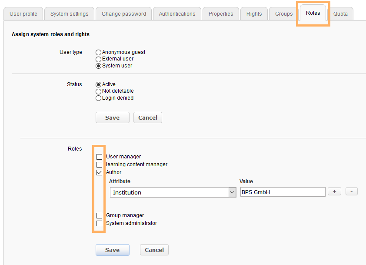366x265 pixels.
Task: Check the learning content manager role
Action: click(99, 164)
